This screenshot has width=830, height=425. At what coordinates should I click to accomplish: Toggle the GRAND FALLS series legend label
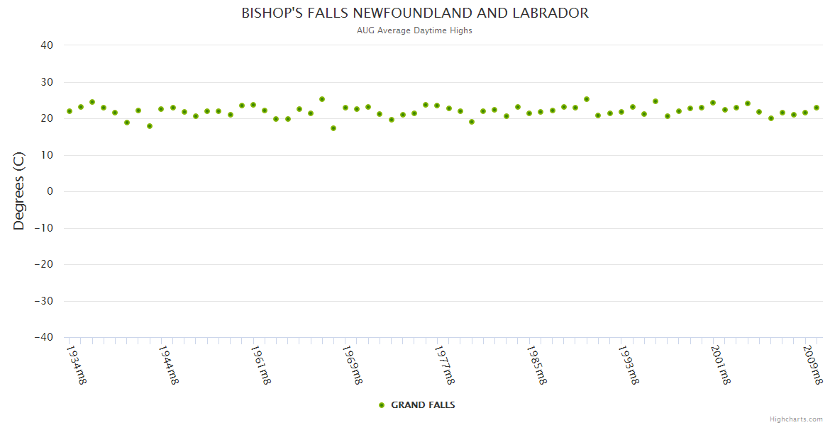tap(423, 405)
